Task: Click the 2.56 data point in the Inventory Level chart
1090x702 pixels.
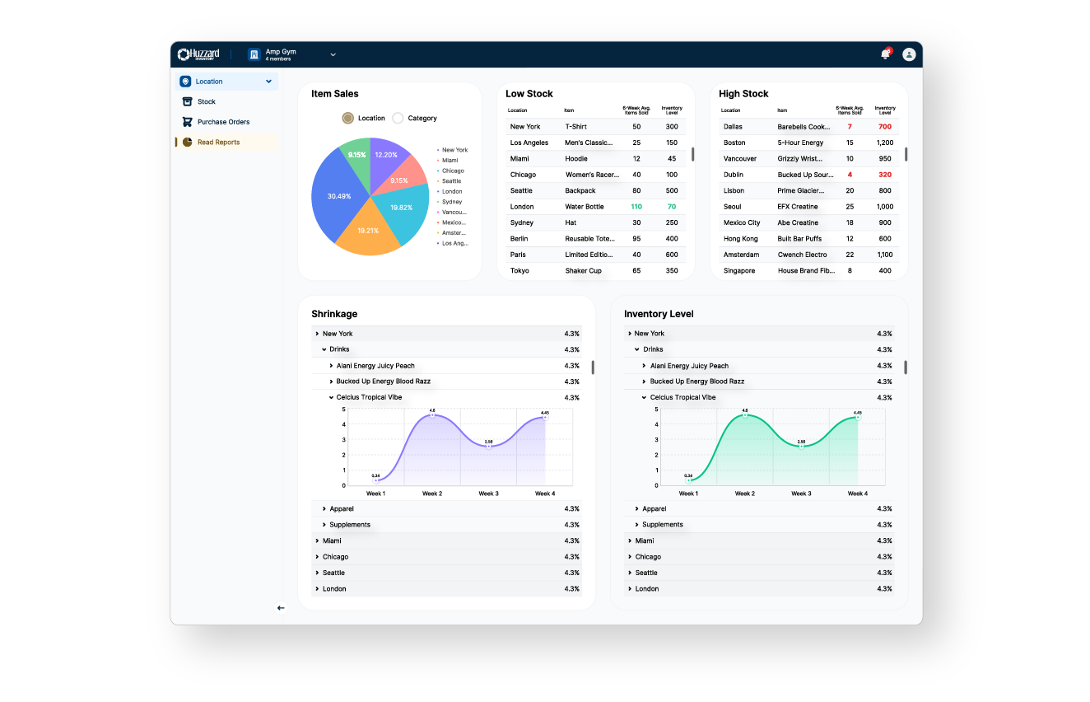Action: point(801,447)
